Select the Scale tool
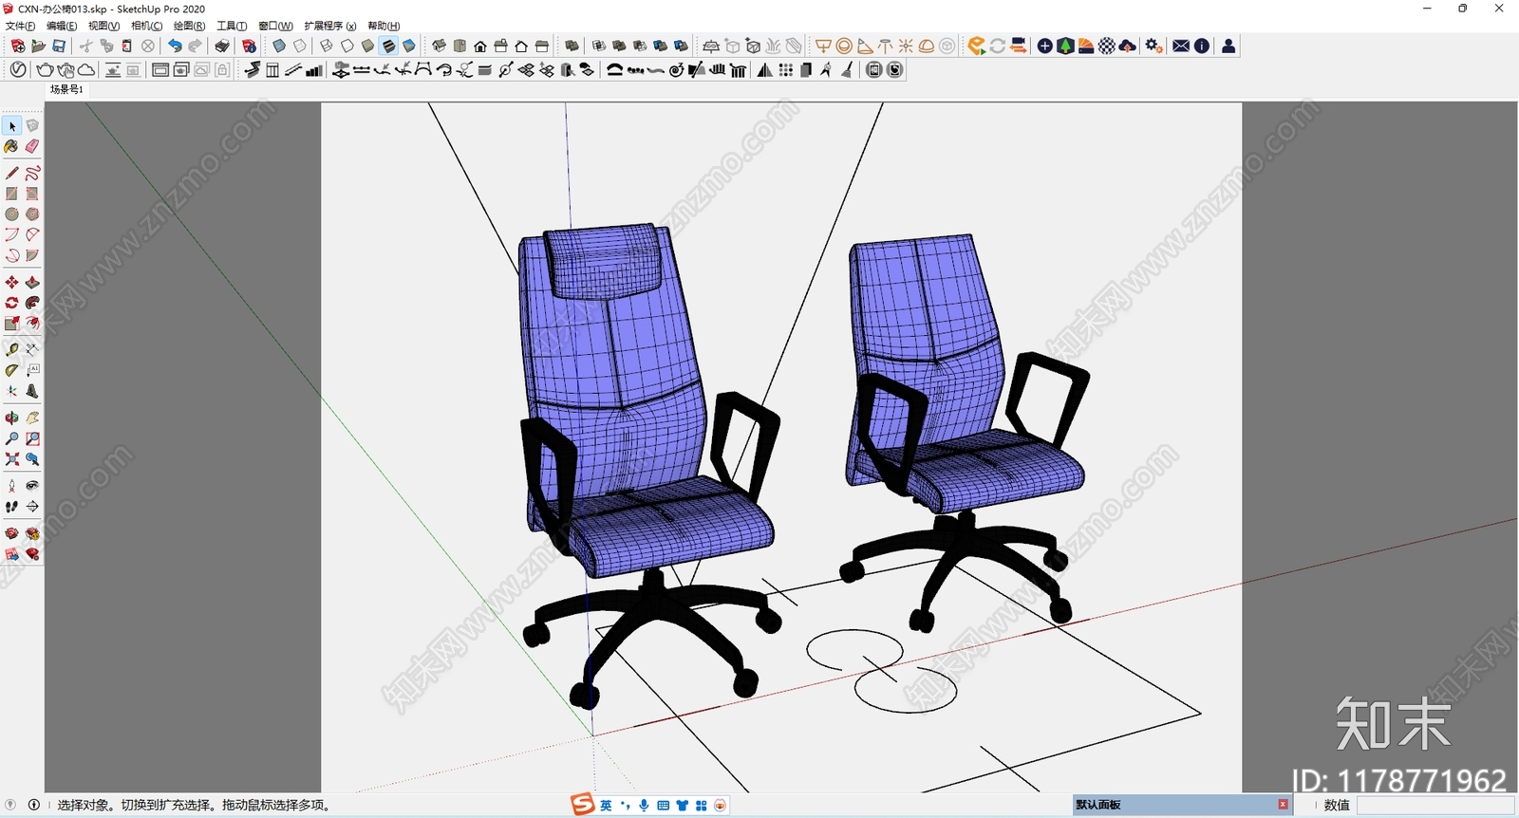Screen dimensions: 1519x818 click(x=12, y=324)
